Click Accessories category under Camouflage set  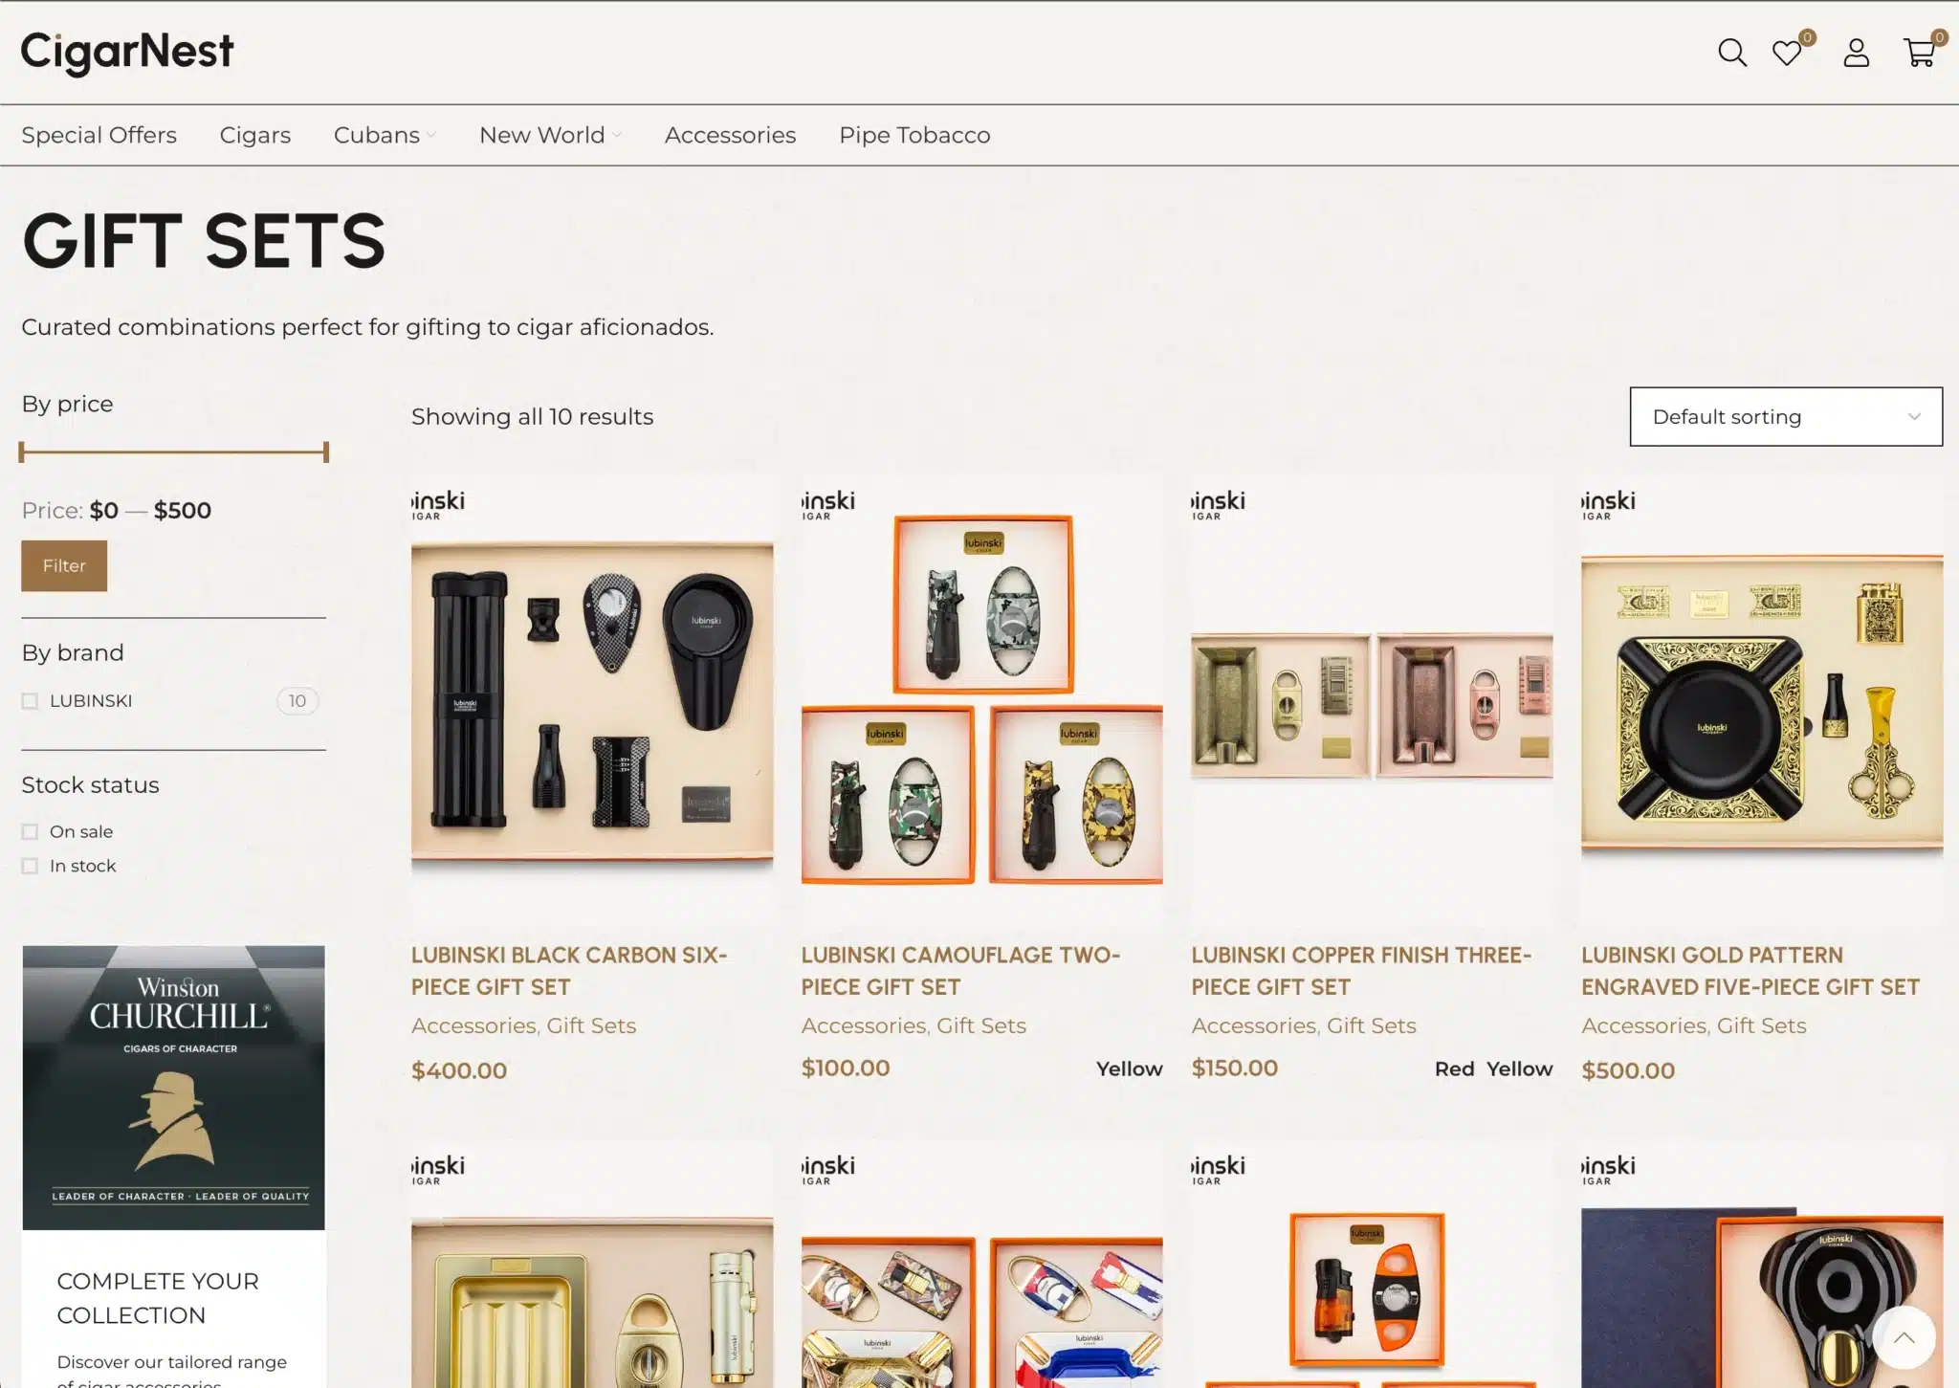tap(863, 1025)
